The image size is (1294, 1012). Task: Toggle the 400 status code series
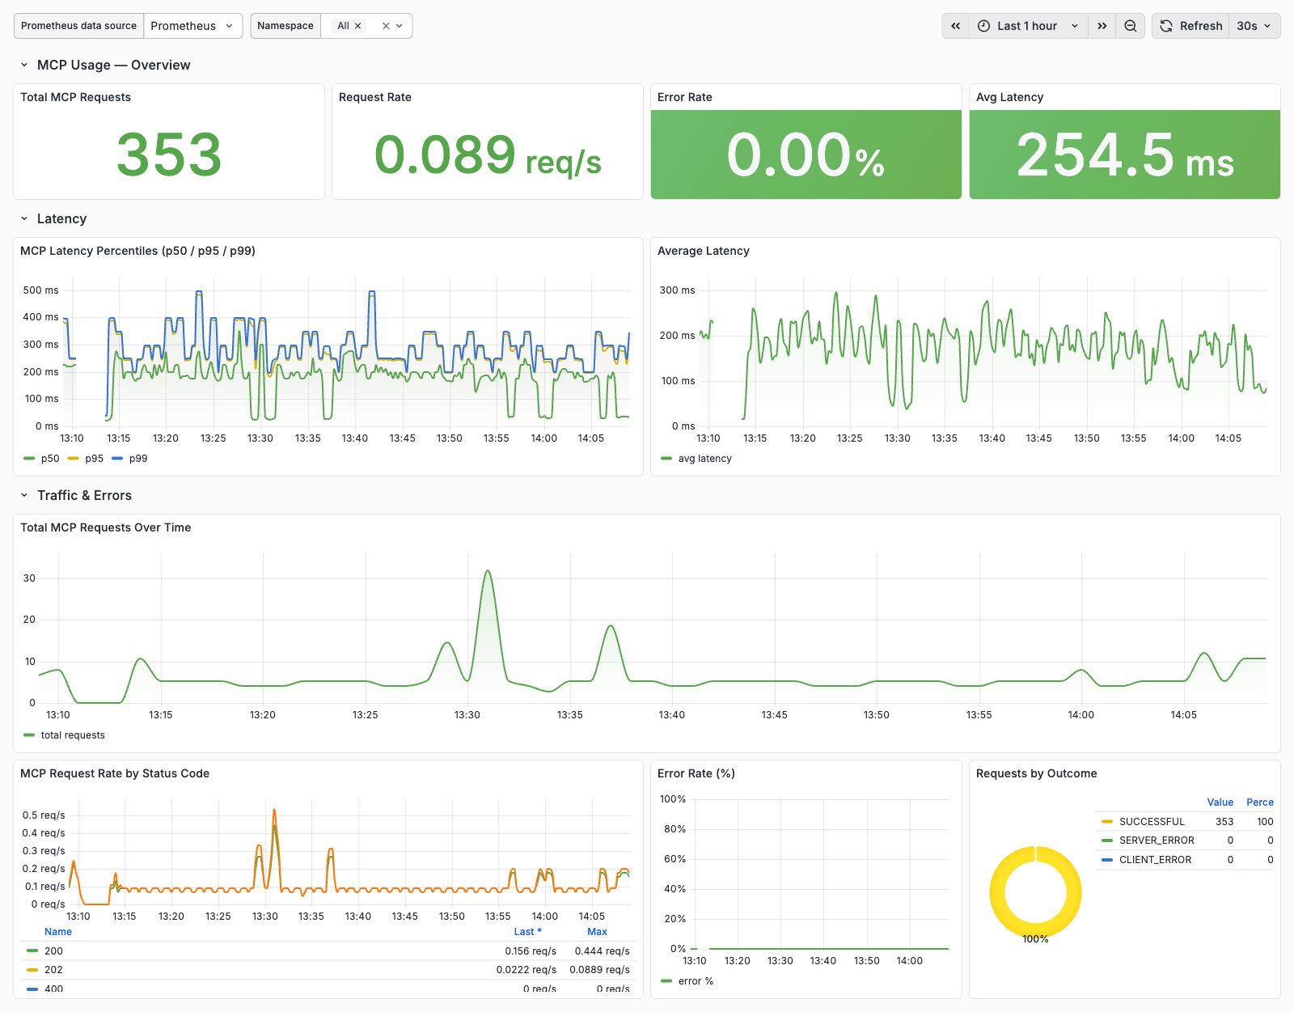[53, 989]
